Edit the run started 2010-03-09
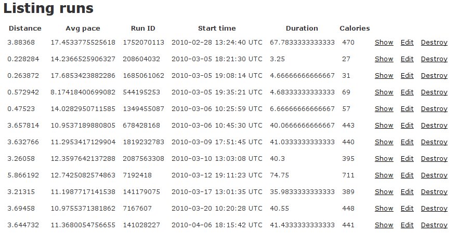This screenshot has width=459, height=234. point(407,142)
